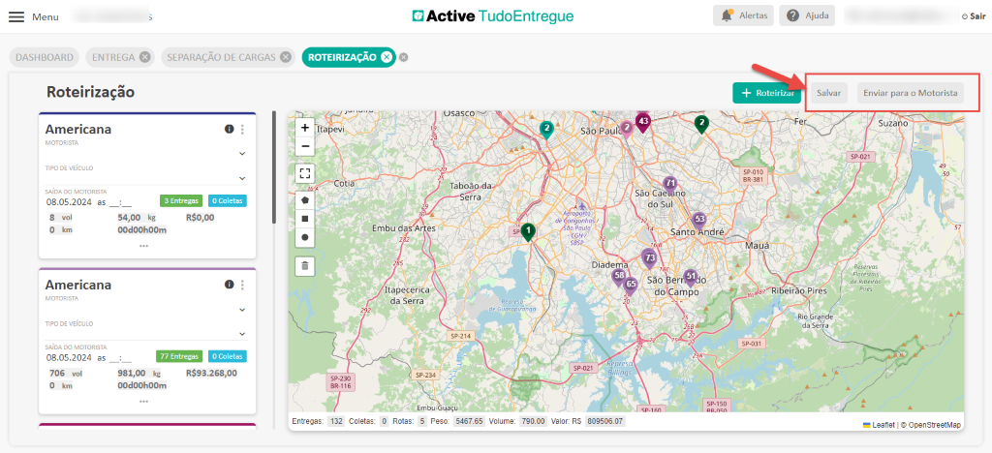The image size is (992, 453).
Task: Click the Active TudoEntregue logo
Action: [x=493, y=15]
